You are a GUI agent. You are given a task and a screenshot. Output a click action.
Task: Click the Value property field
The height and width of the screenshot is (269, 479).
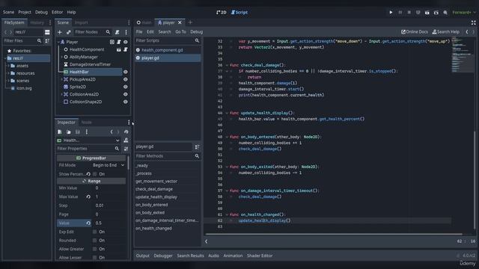click(x=109, y=223)
